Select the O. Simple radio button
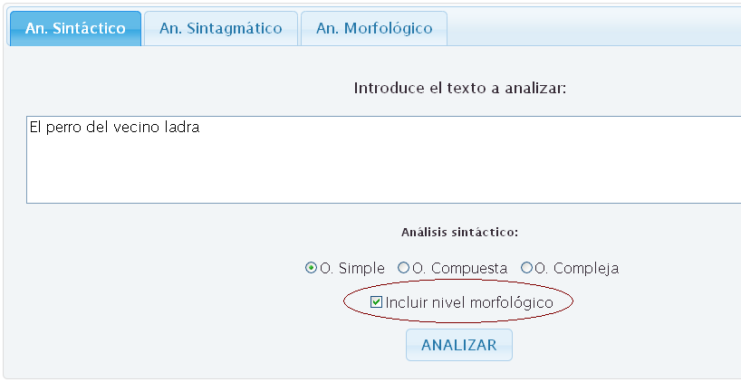Image resolution: width=741 pixels, height=382 pixels. pyautogui.click(x=312, y=268)
